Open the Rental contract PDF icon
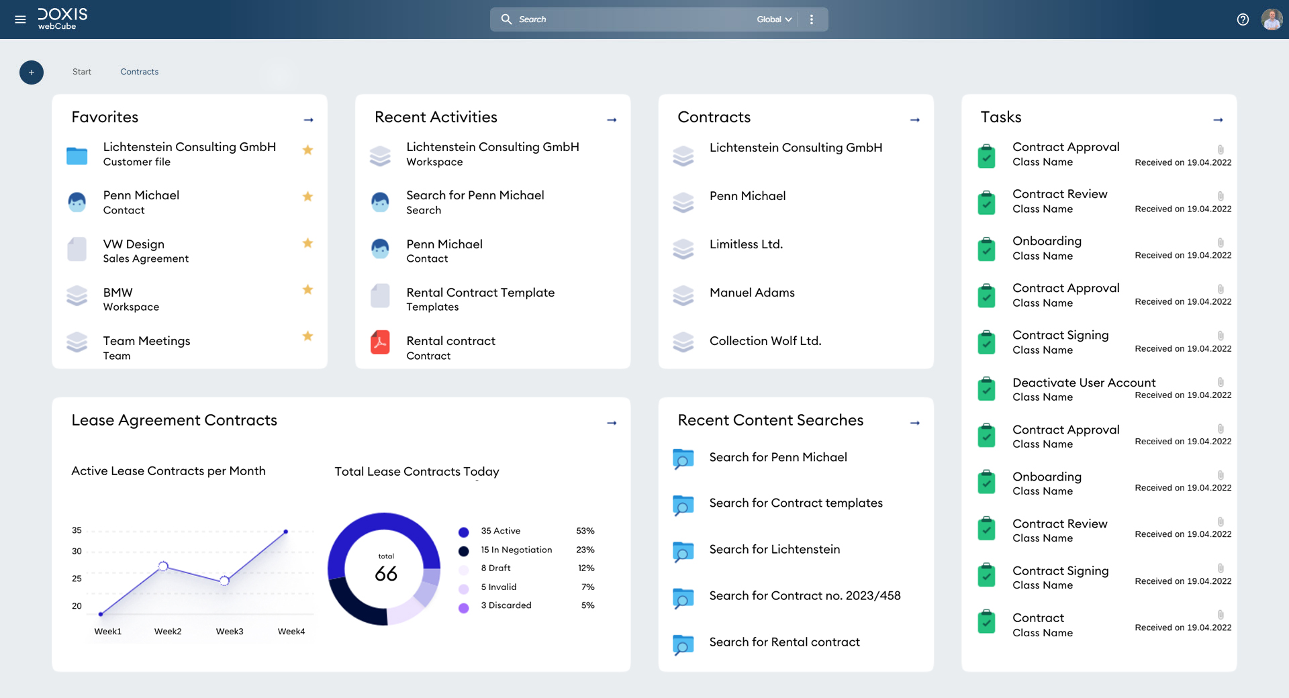 380,342
